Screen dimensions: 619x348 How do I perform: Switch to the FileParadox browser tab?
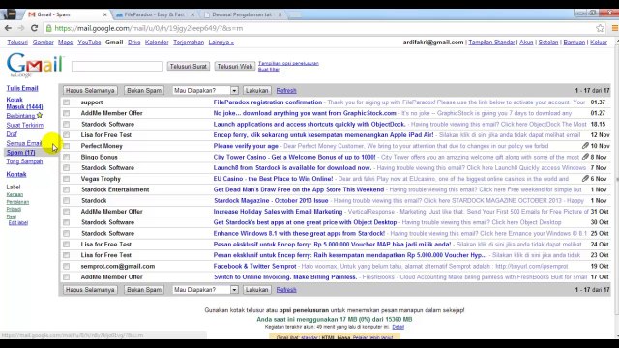[x=155, y=14]
